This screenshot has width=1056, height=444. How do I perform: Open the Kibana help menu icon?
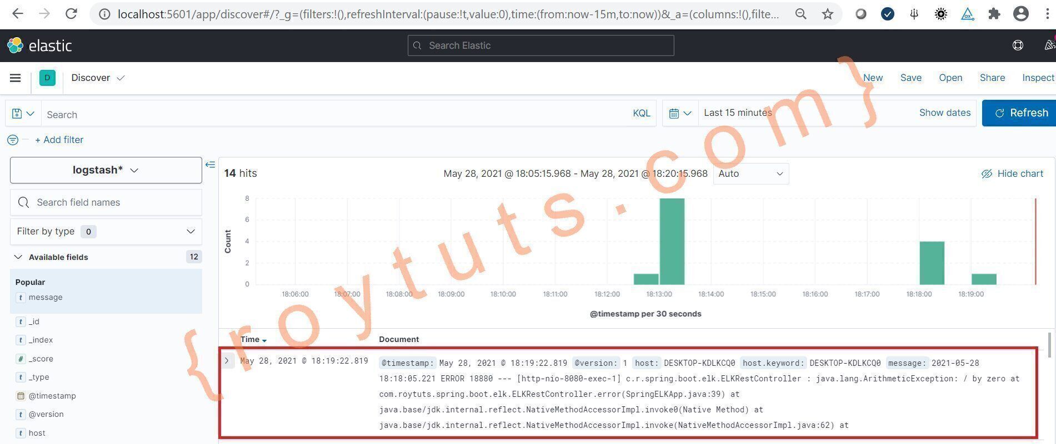(x=1018, y=45)
